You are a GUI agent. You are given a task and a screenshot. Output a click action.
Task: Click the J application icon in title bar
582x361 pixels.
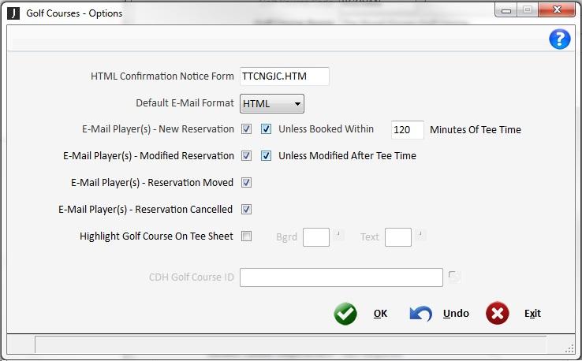[x=14, y=13]
